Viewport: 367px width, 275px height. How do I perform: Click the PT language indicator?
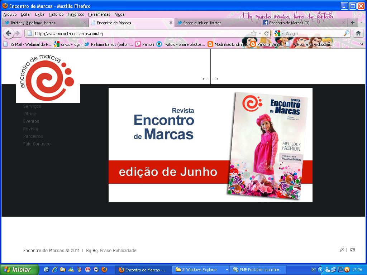click(313, 270)
